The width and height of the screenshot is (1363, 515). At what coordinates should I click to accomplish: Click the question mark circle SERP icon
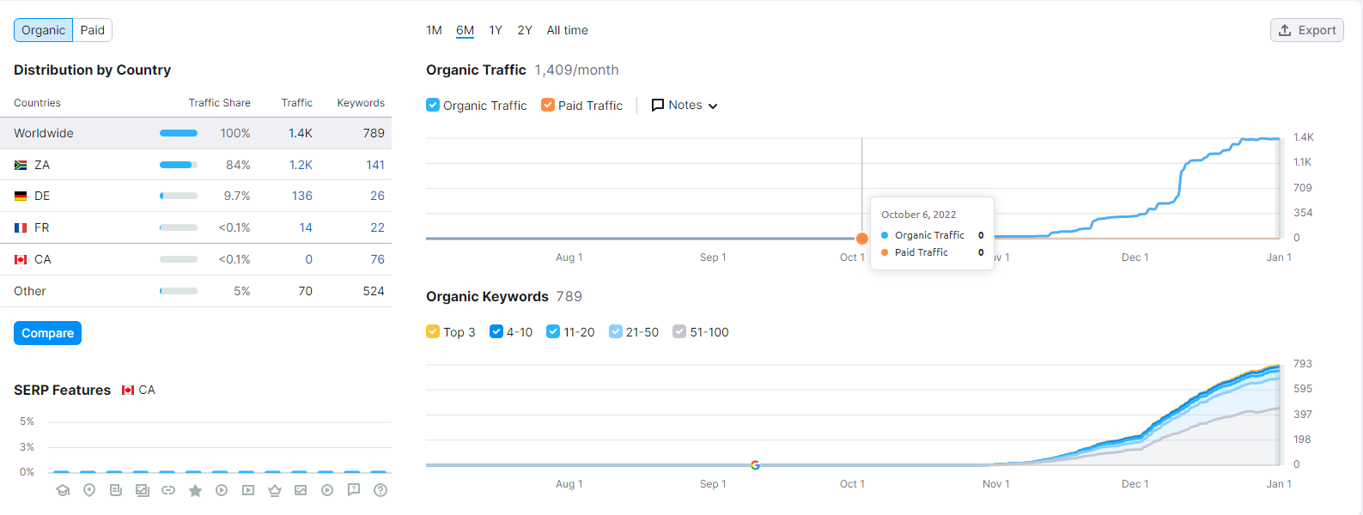(x=380, y=490)
